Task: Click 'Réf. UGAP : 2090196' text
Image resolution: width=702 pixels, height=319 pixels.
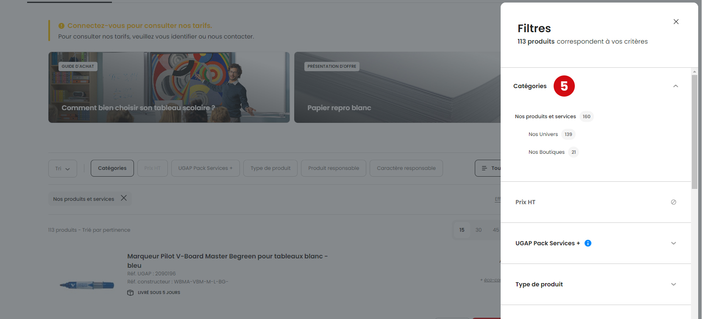Action: coord(151,274)
